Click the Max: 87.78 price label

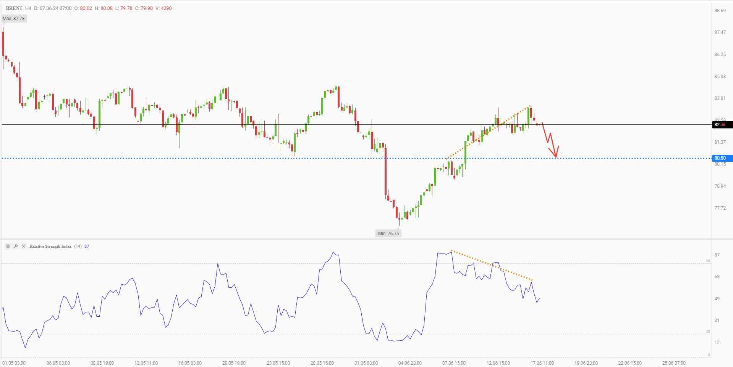(x=14, y=18)
